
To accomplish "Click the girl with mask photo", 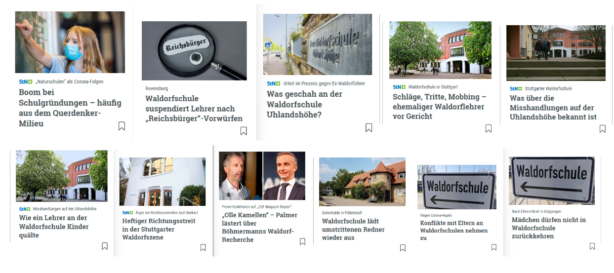I will pyautogui.click(x=70, y=42).
